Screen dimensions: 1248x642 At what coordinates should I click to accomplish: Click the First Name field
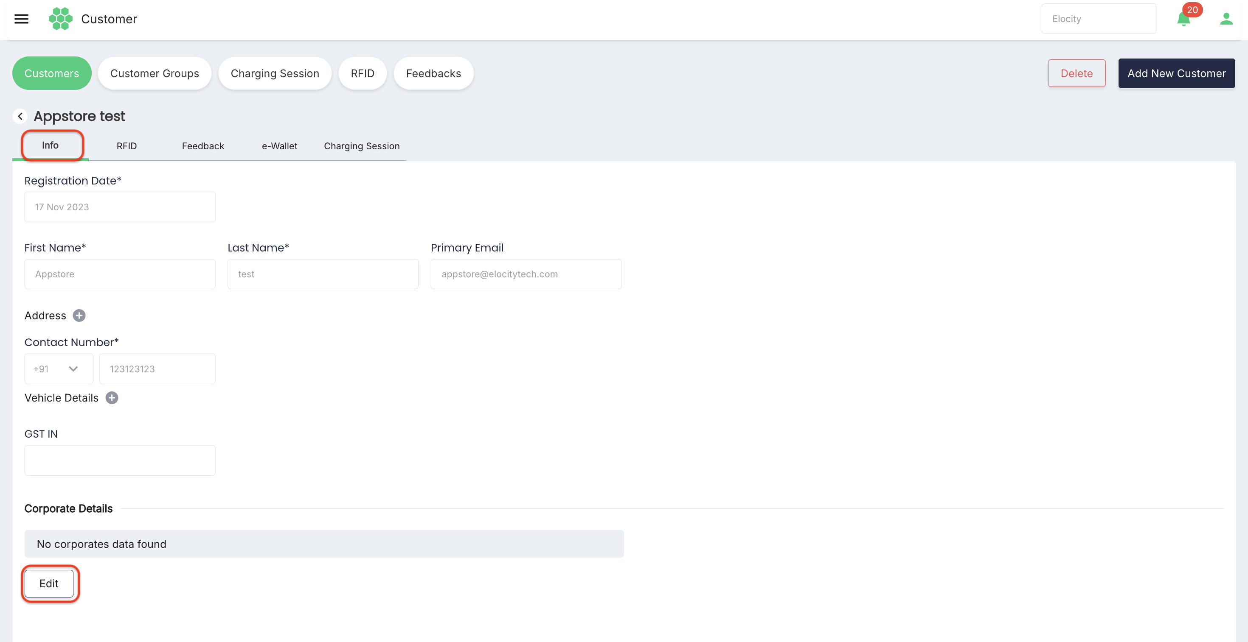[x=120, y=274]
